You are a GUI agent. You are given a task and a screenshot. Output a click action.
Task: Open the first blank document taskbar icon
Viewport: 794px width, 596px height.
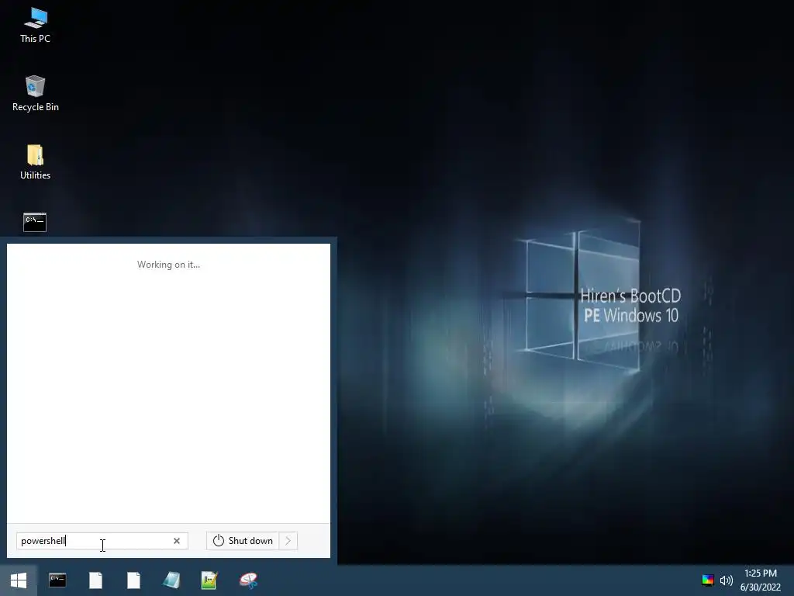[x=95, y=580]
